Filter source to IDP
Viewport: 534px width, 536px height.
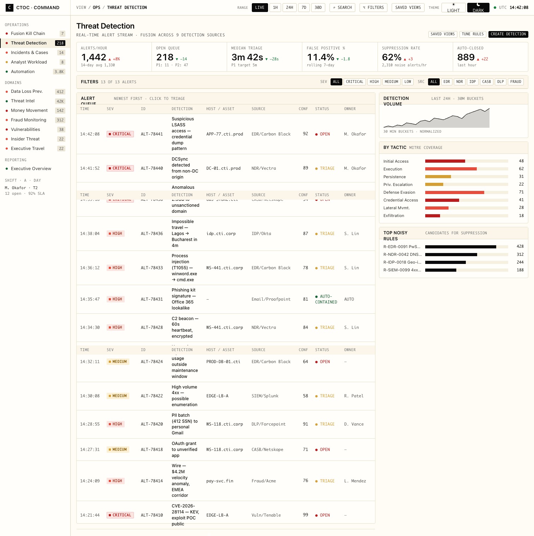pos(473,82)
